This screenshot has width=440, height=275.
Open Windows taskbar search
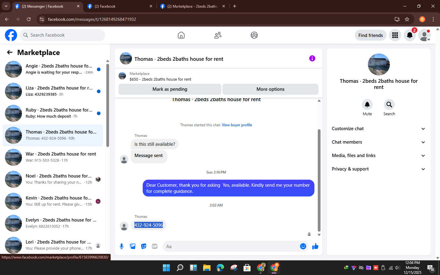point(180,268)
